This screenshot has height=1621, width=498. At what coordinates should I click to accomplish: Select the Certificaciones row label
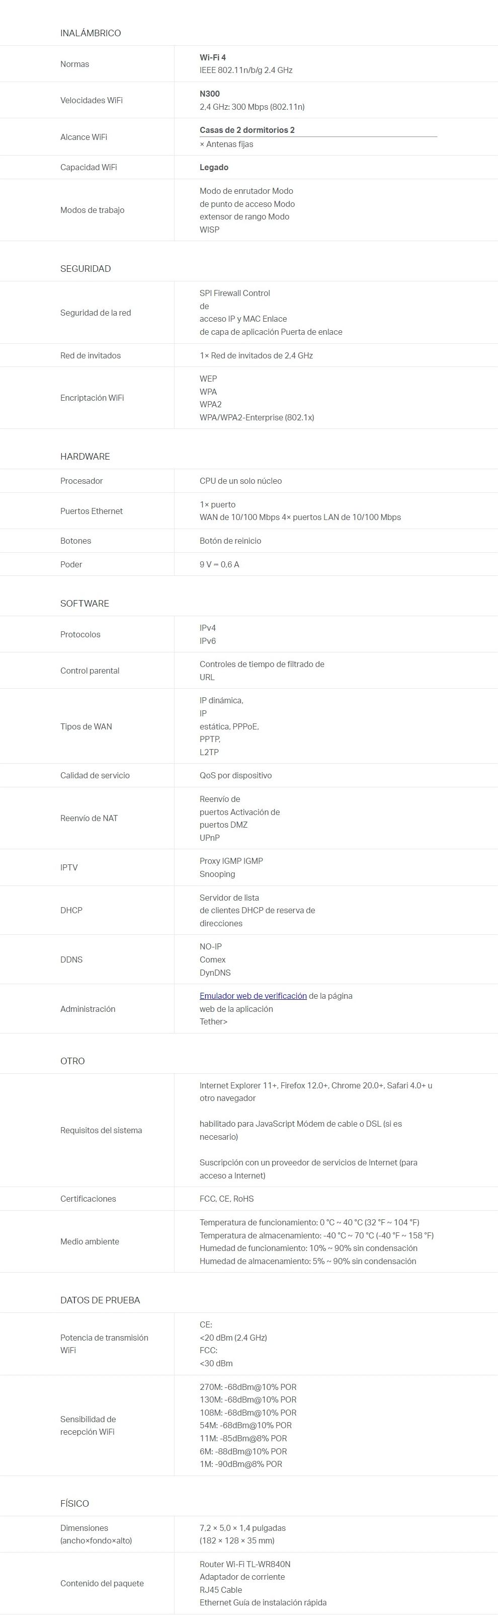pyautogui.click(x=88, y=1199)
